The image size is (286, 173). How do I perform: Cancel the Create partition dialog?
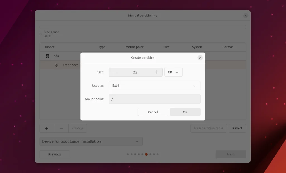pos(153,112)
